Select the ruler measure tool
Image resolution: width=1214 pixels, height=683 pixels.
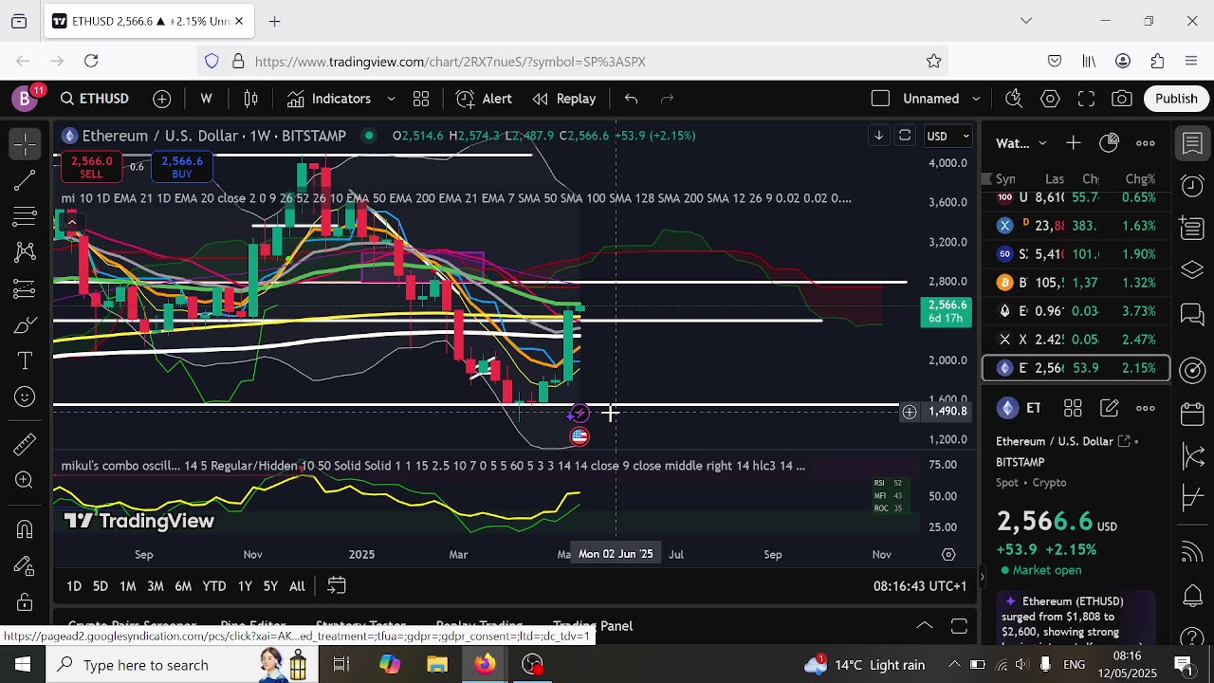click(26, 443)
